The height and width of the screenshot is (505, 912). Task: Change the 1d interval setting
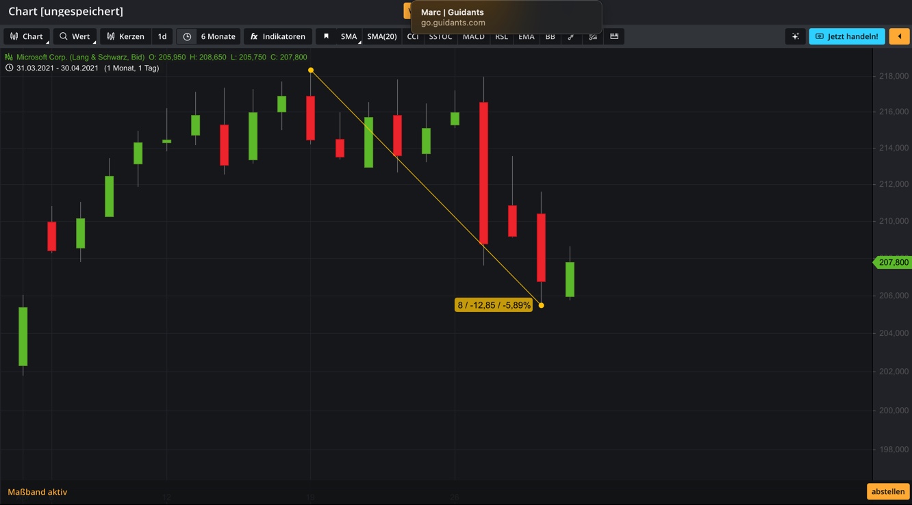pos(162,36)
